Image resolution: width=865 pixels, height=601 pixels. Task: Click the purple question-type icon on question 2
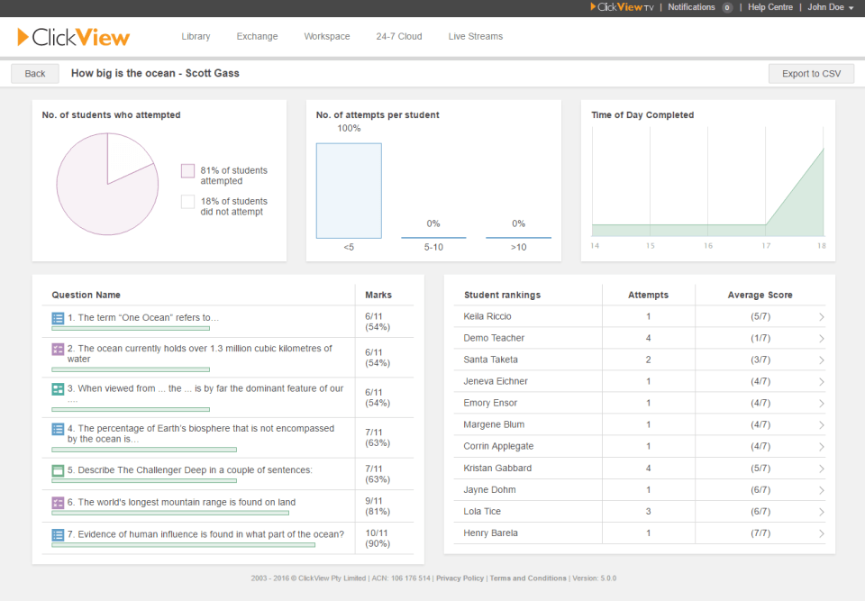(56, 349)
